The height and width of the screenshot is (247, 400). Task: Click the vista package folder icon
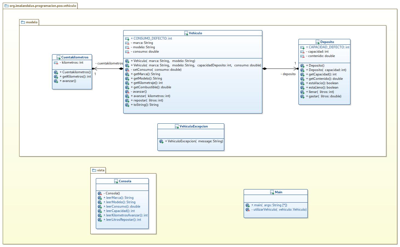pos(94,170)
